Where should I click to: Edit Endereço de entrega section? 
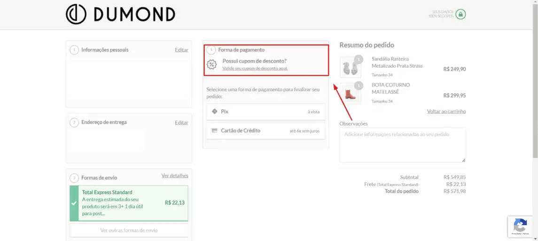point(181,123)
